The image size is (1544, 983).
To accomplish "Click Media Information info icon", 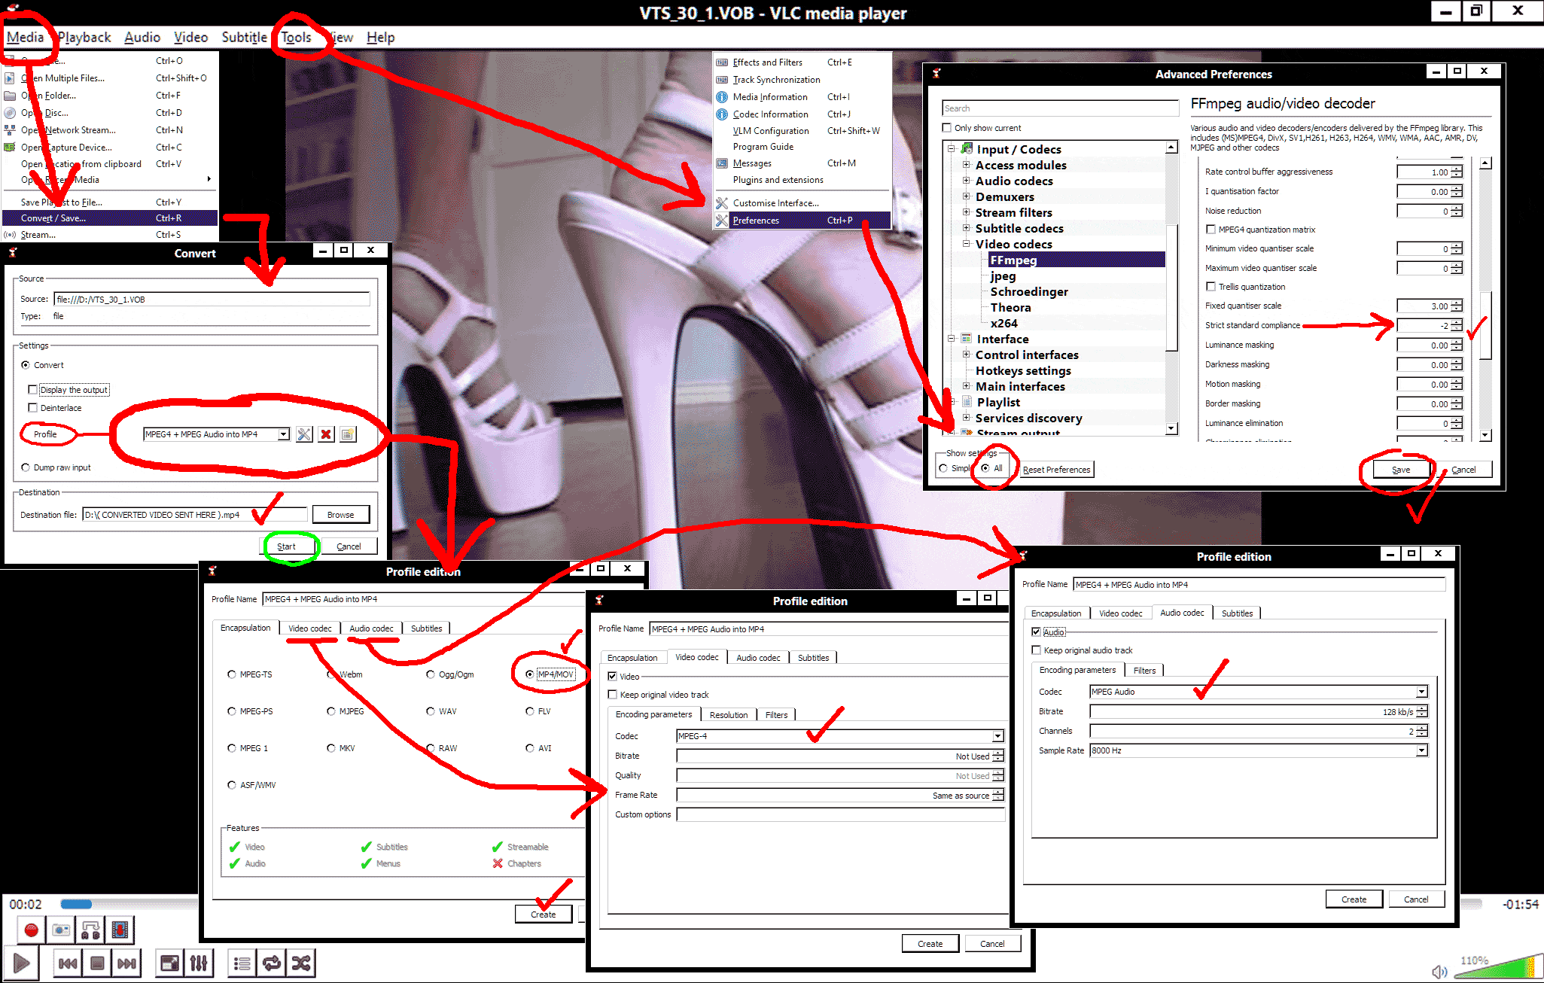I will point(722,97).
